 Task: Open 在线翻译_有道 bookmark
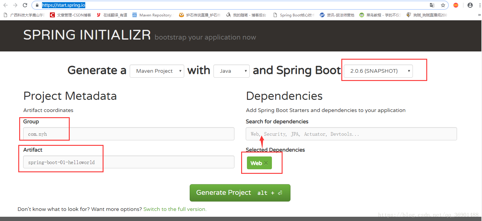point(112,15)
